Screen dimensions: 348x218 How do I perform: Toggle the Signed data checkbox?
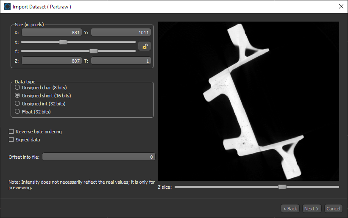(11, 139)
